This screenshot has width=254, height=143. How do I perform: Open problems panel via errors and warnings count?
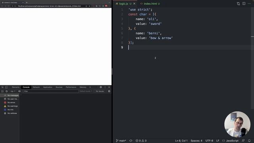141,141
